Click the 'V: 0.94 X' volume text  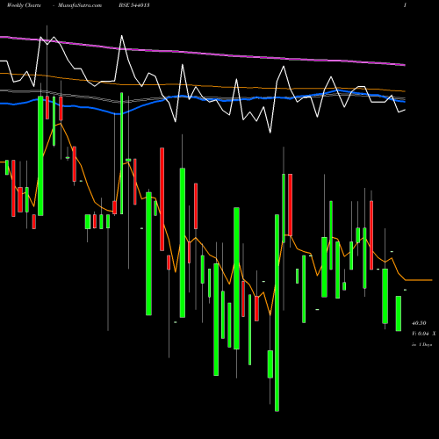tap(423, 334)
